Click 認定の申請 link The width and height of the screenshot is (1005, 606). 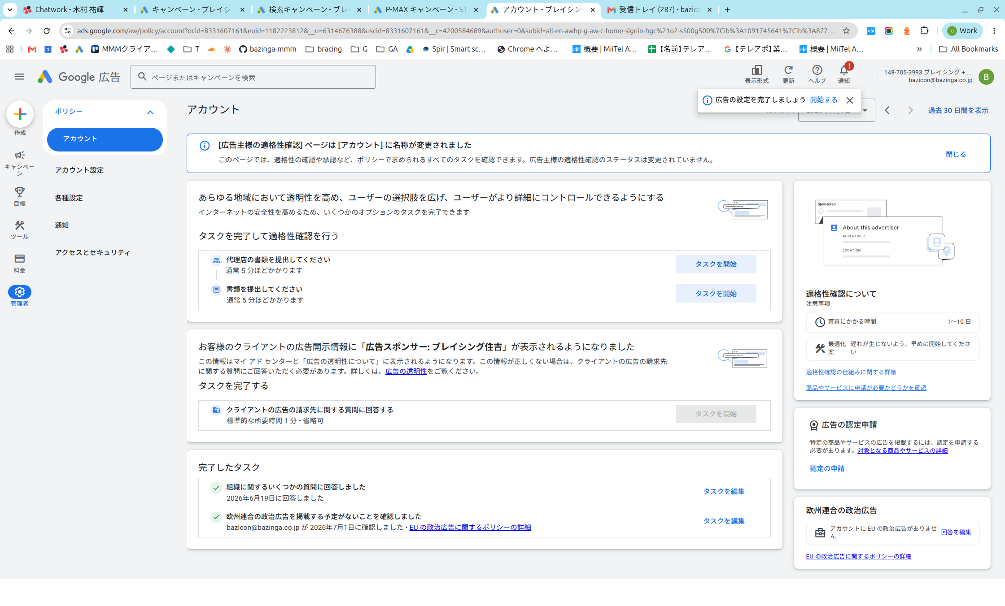[x=827, y=468]
